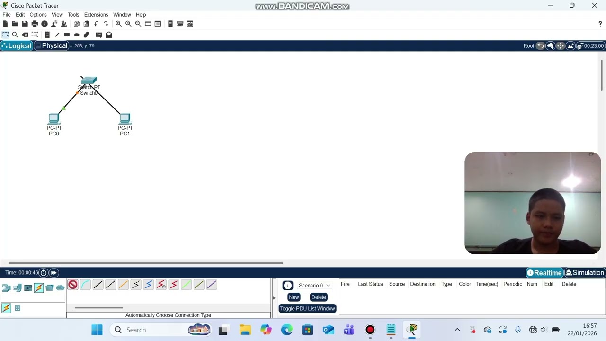Click the Paste icon in main toolbar
This screenshot has width=606, height=341.
click(x=86, y=24)
